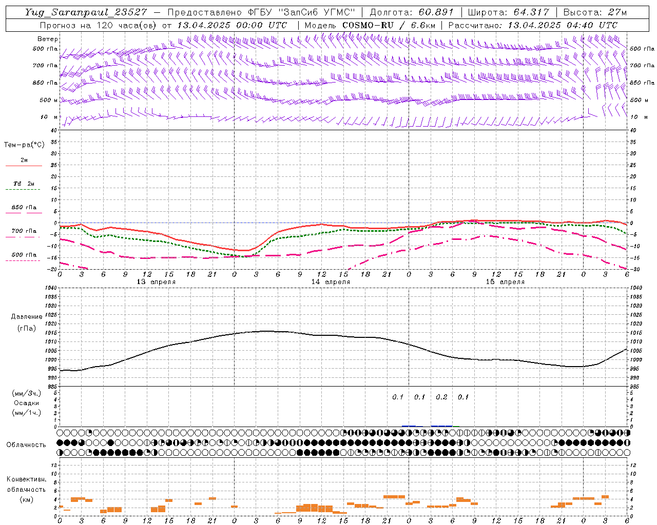Click the '13 апреля' date label
The width and height of the screenshot is (657, 525).
point(156,282)
